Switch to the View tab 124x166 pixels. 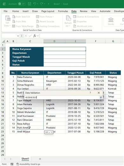click(x=93, y=11)
